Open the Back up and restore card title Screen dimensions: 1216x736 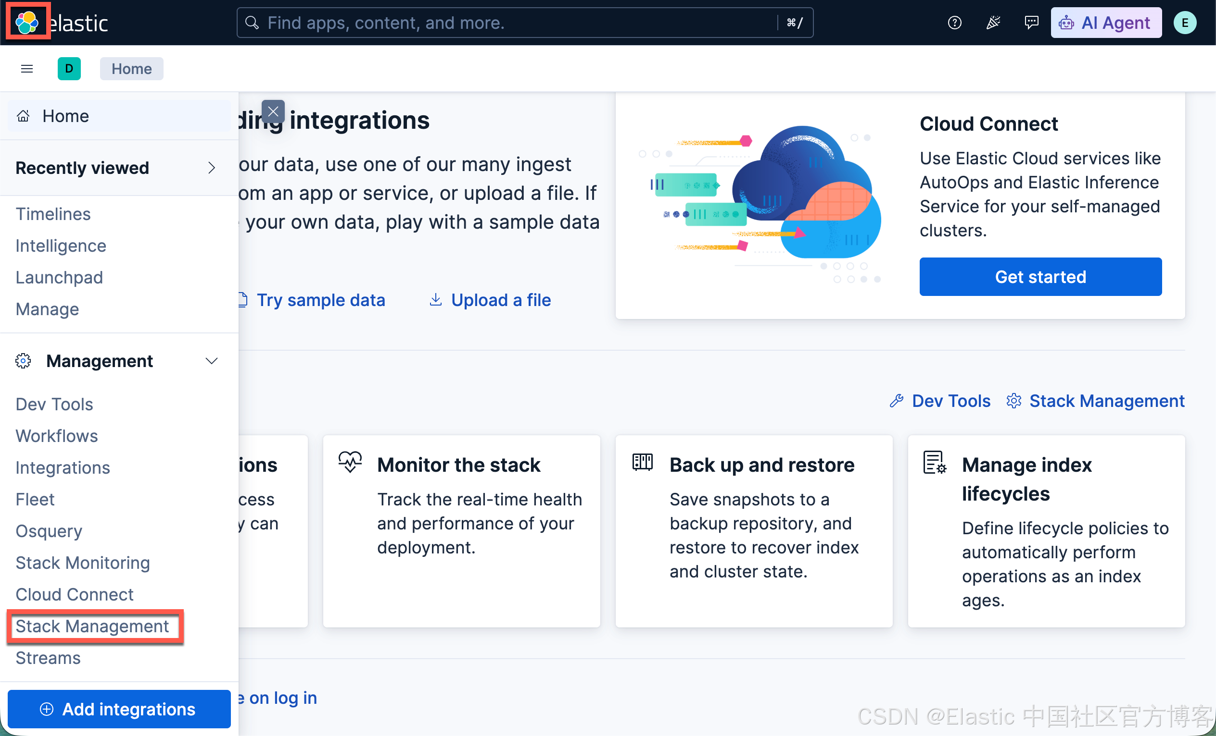click(x=762, y=465)
